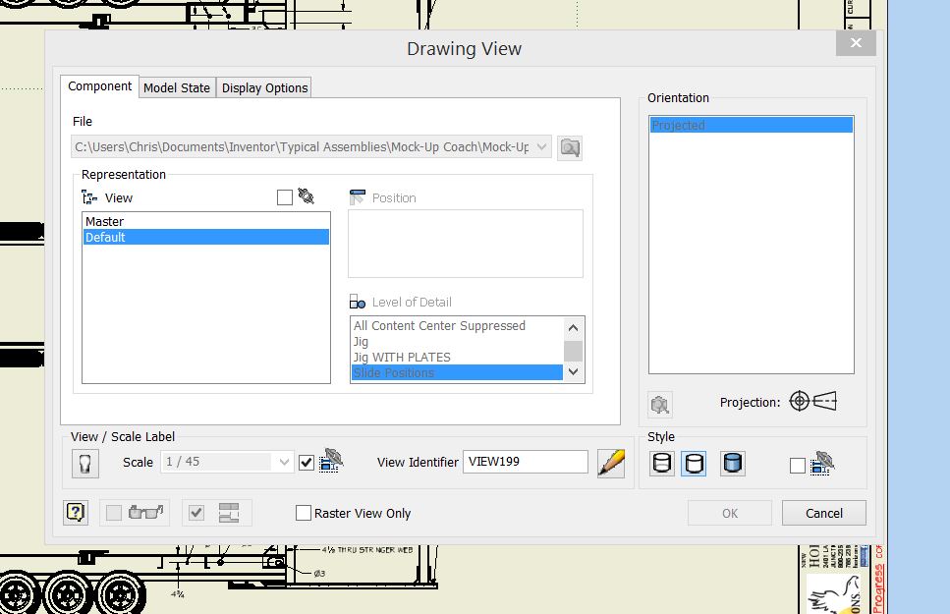
Task: Edit the view label with the pencil icon
Action: (x=610, y=462)
